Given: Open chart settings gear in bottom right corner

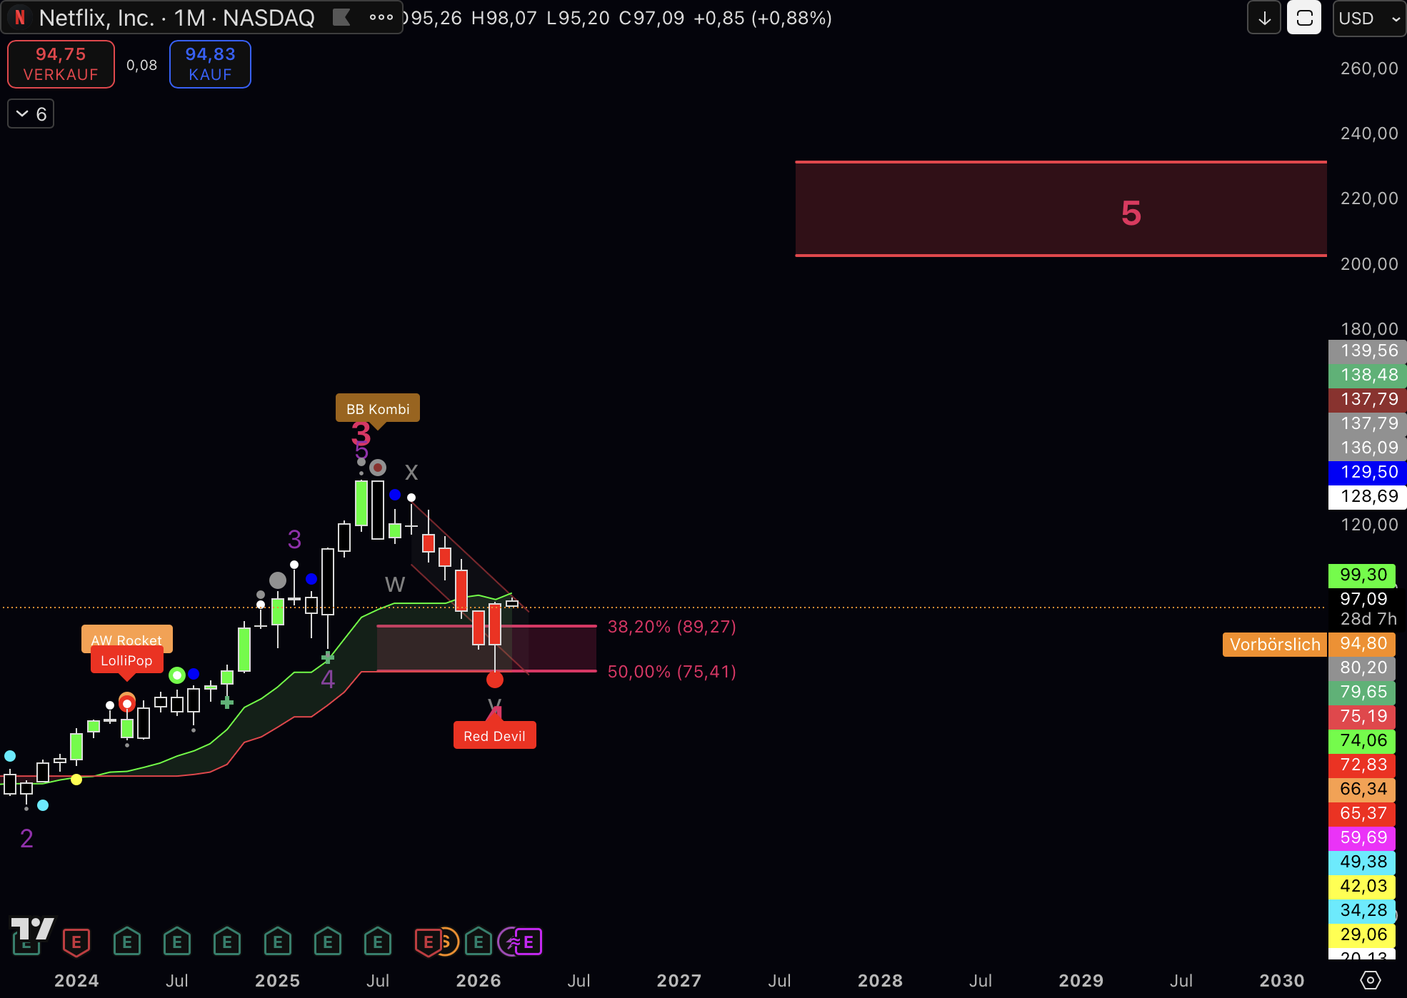Looking at the screenshot, I should click(x=1370, y=980).
